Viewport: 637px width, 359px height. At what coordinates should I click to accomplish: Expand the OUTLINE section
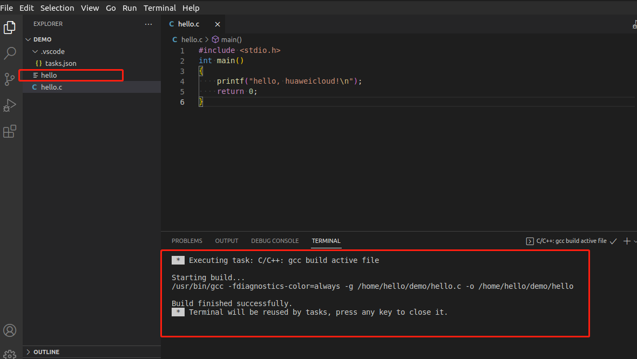pos(28,351)
